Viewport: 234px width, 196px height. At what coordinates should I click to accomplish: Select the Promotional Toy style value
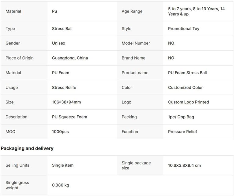(183, 29)
